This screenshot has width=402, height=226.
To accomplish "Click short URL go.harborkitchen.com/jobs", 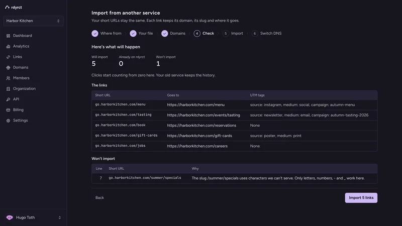I will [x=120, y=146].
